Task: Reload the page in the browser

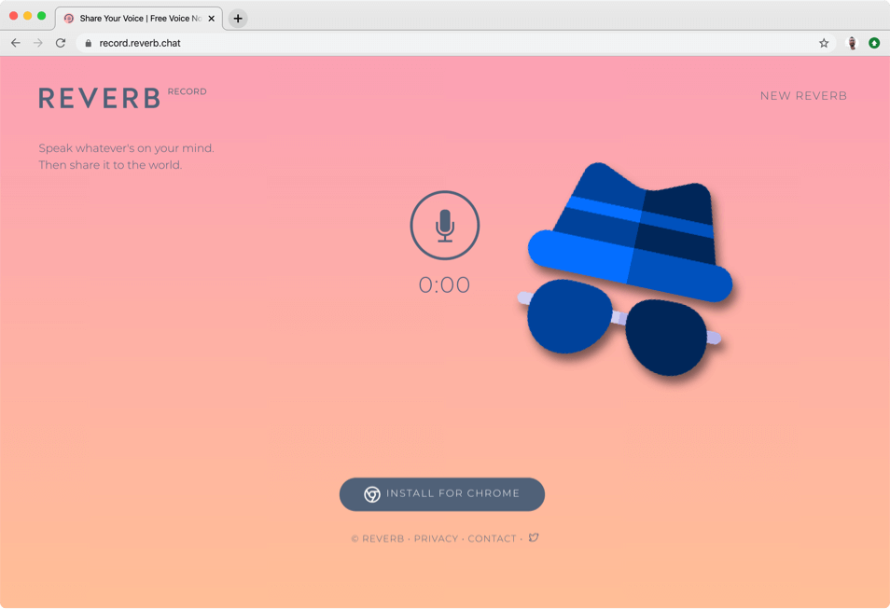Action: click(61, 43)
